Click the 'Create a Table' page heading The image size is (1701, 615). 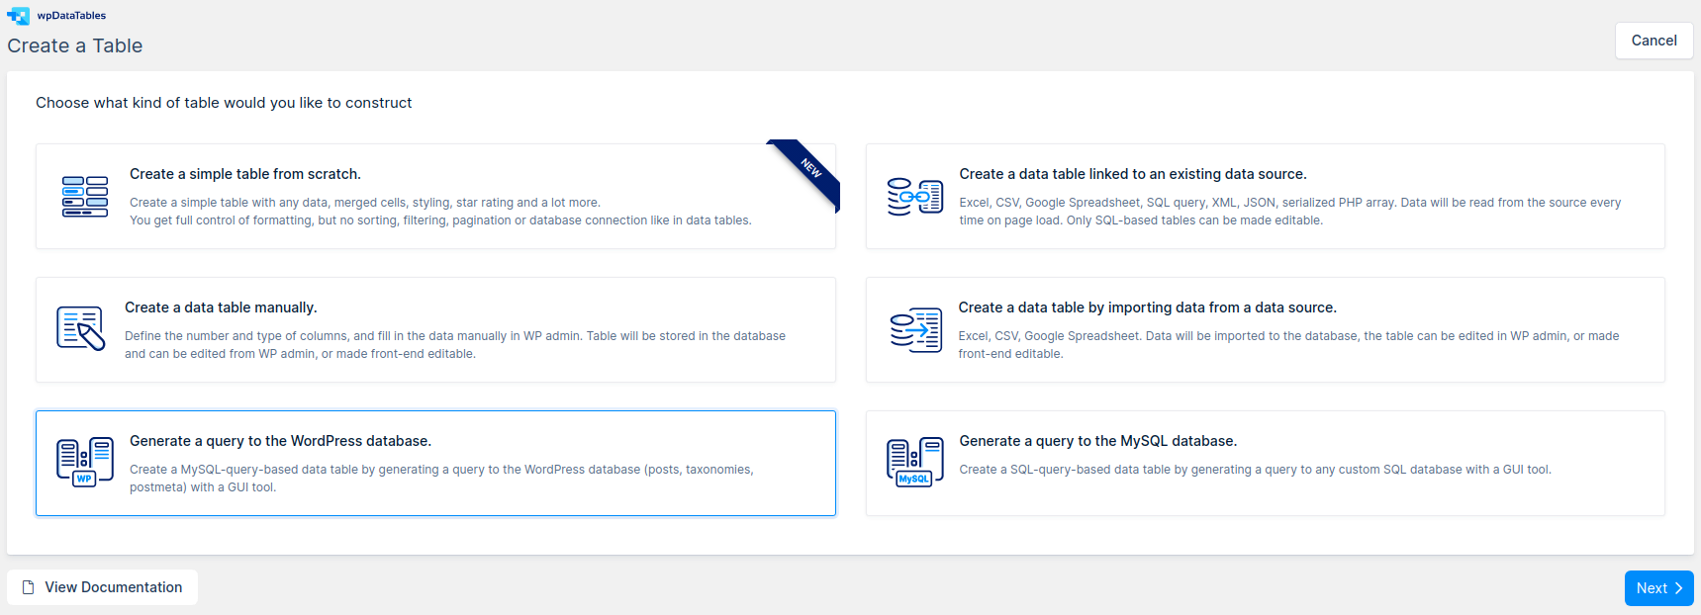coord(75,45)
